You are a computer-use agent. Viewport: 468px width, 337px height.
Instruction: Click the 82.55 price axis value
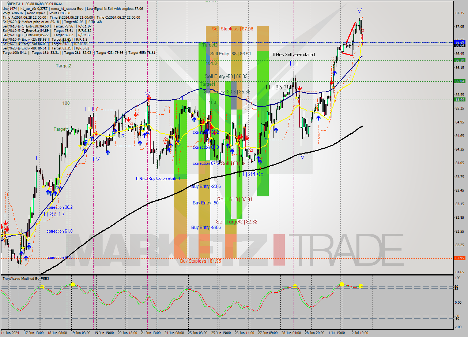(x=460, y=231)
